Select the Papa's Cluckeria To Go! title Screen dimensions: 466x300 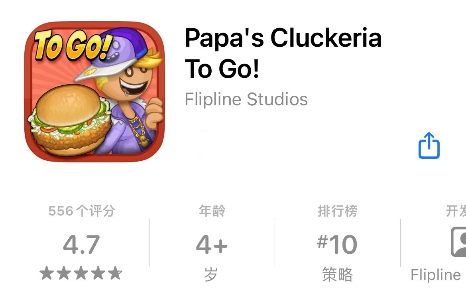coord(283,53)
